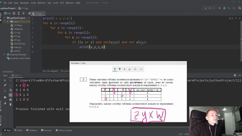Expand all in project tree
The width and height of the screenshot is (242, 136).
coord(19,14)
